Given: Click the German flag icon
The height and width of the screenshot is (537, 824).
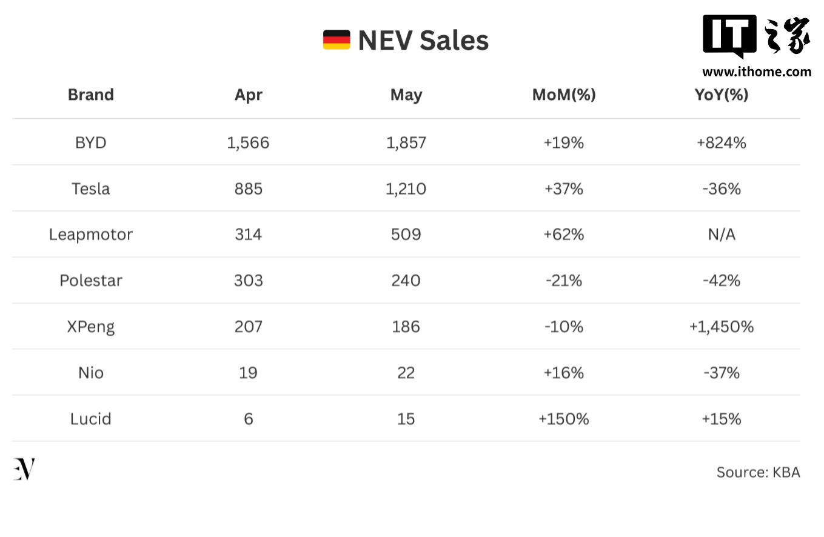Looking at the screenshot, I should (336, 40).
